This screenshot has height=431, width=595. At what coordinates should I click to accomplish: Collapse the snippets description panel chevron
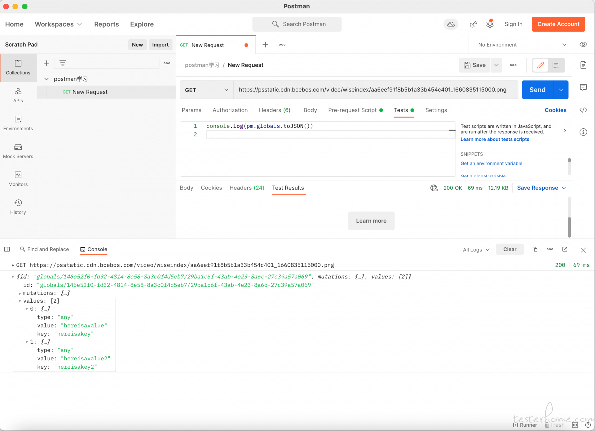coord(565,131)
